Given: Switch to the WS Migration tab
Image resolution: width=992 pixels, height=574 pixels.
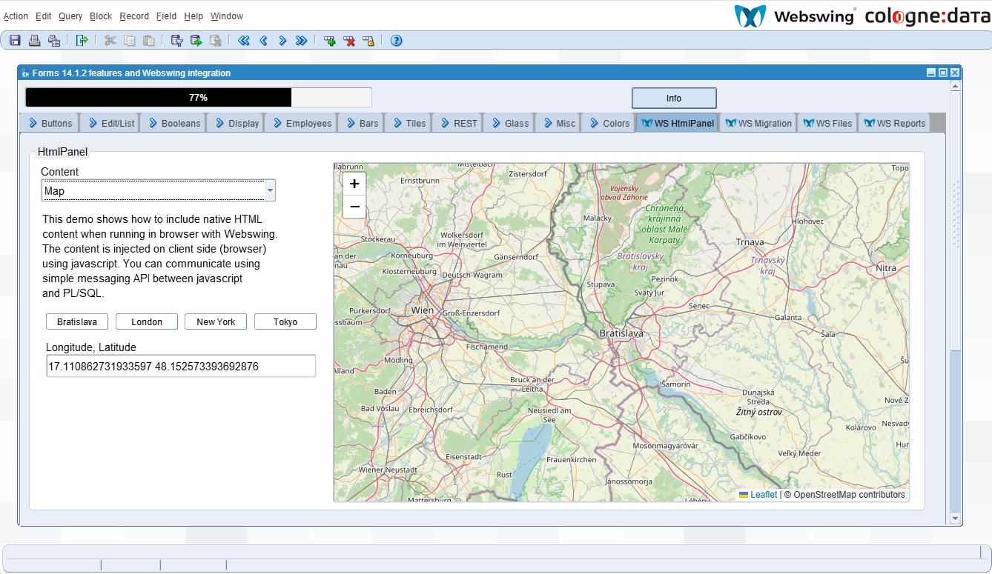Looking at the screenshot, I should (x=758, y=124).
